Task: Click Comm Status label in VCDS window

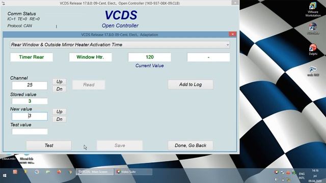Action: point(21,14)
